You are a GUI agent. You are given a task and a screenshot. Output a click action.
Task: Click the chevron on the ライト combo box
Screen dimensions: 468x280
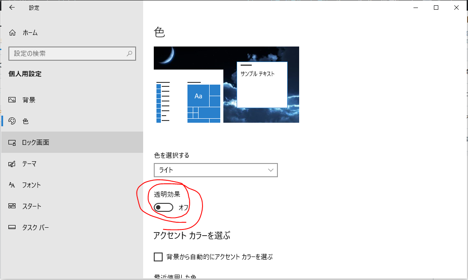click(x=271, y=170)
